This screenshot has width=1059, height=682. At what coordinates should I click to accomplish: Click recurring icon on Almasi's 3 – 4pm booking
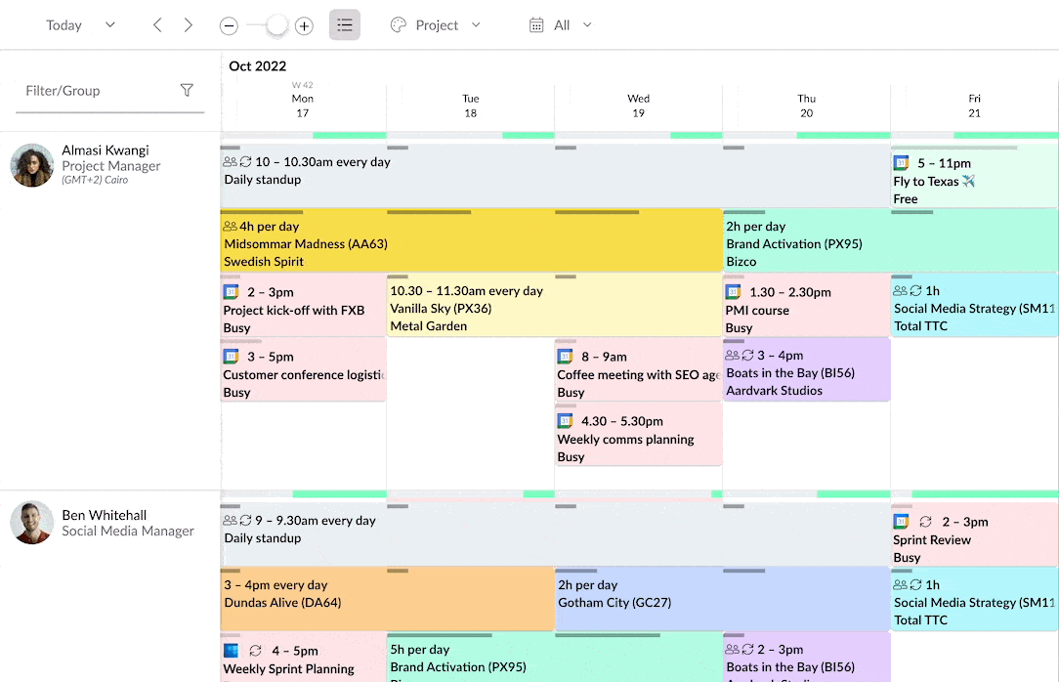[x=747, y=356]
